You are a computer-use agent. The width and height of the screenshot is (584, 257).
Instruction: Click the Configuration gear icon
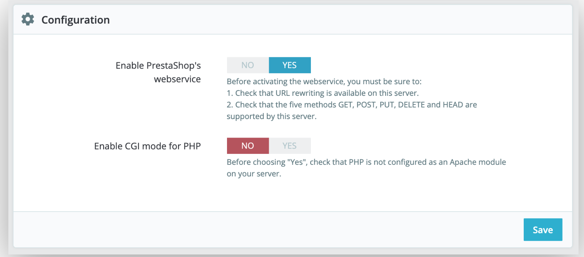28,19
